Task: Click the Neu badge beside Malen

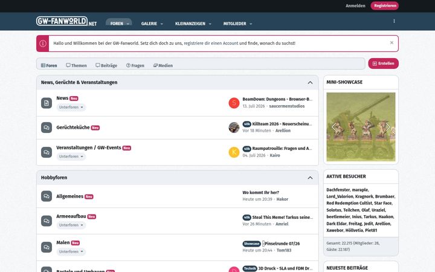Action: tap(75, 243)
